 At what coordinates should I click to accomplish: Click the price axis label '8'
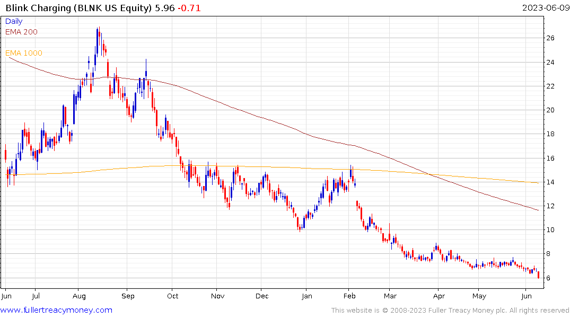coord(548,254)
